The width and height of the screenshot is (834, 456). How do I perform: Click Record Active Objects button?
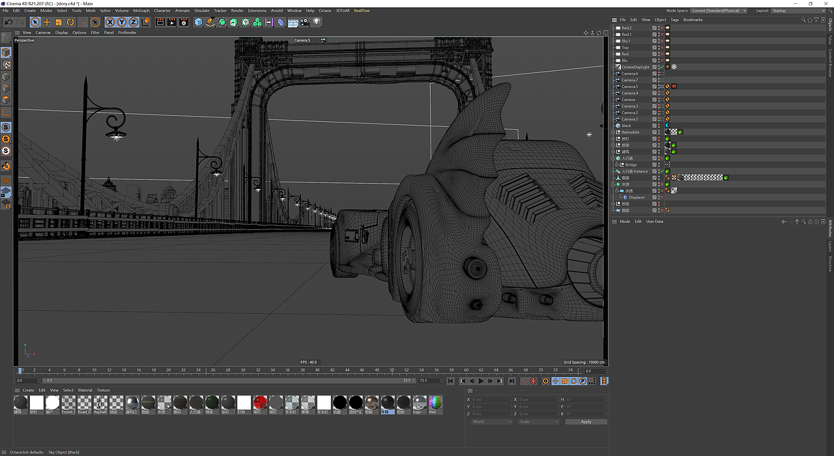coord(524,381)
